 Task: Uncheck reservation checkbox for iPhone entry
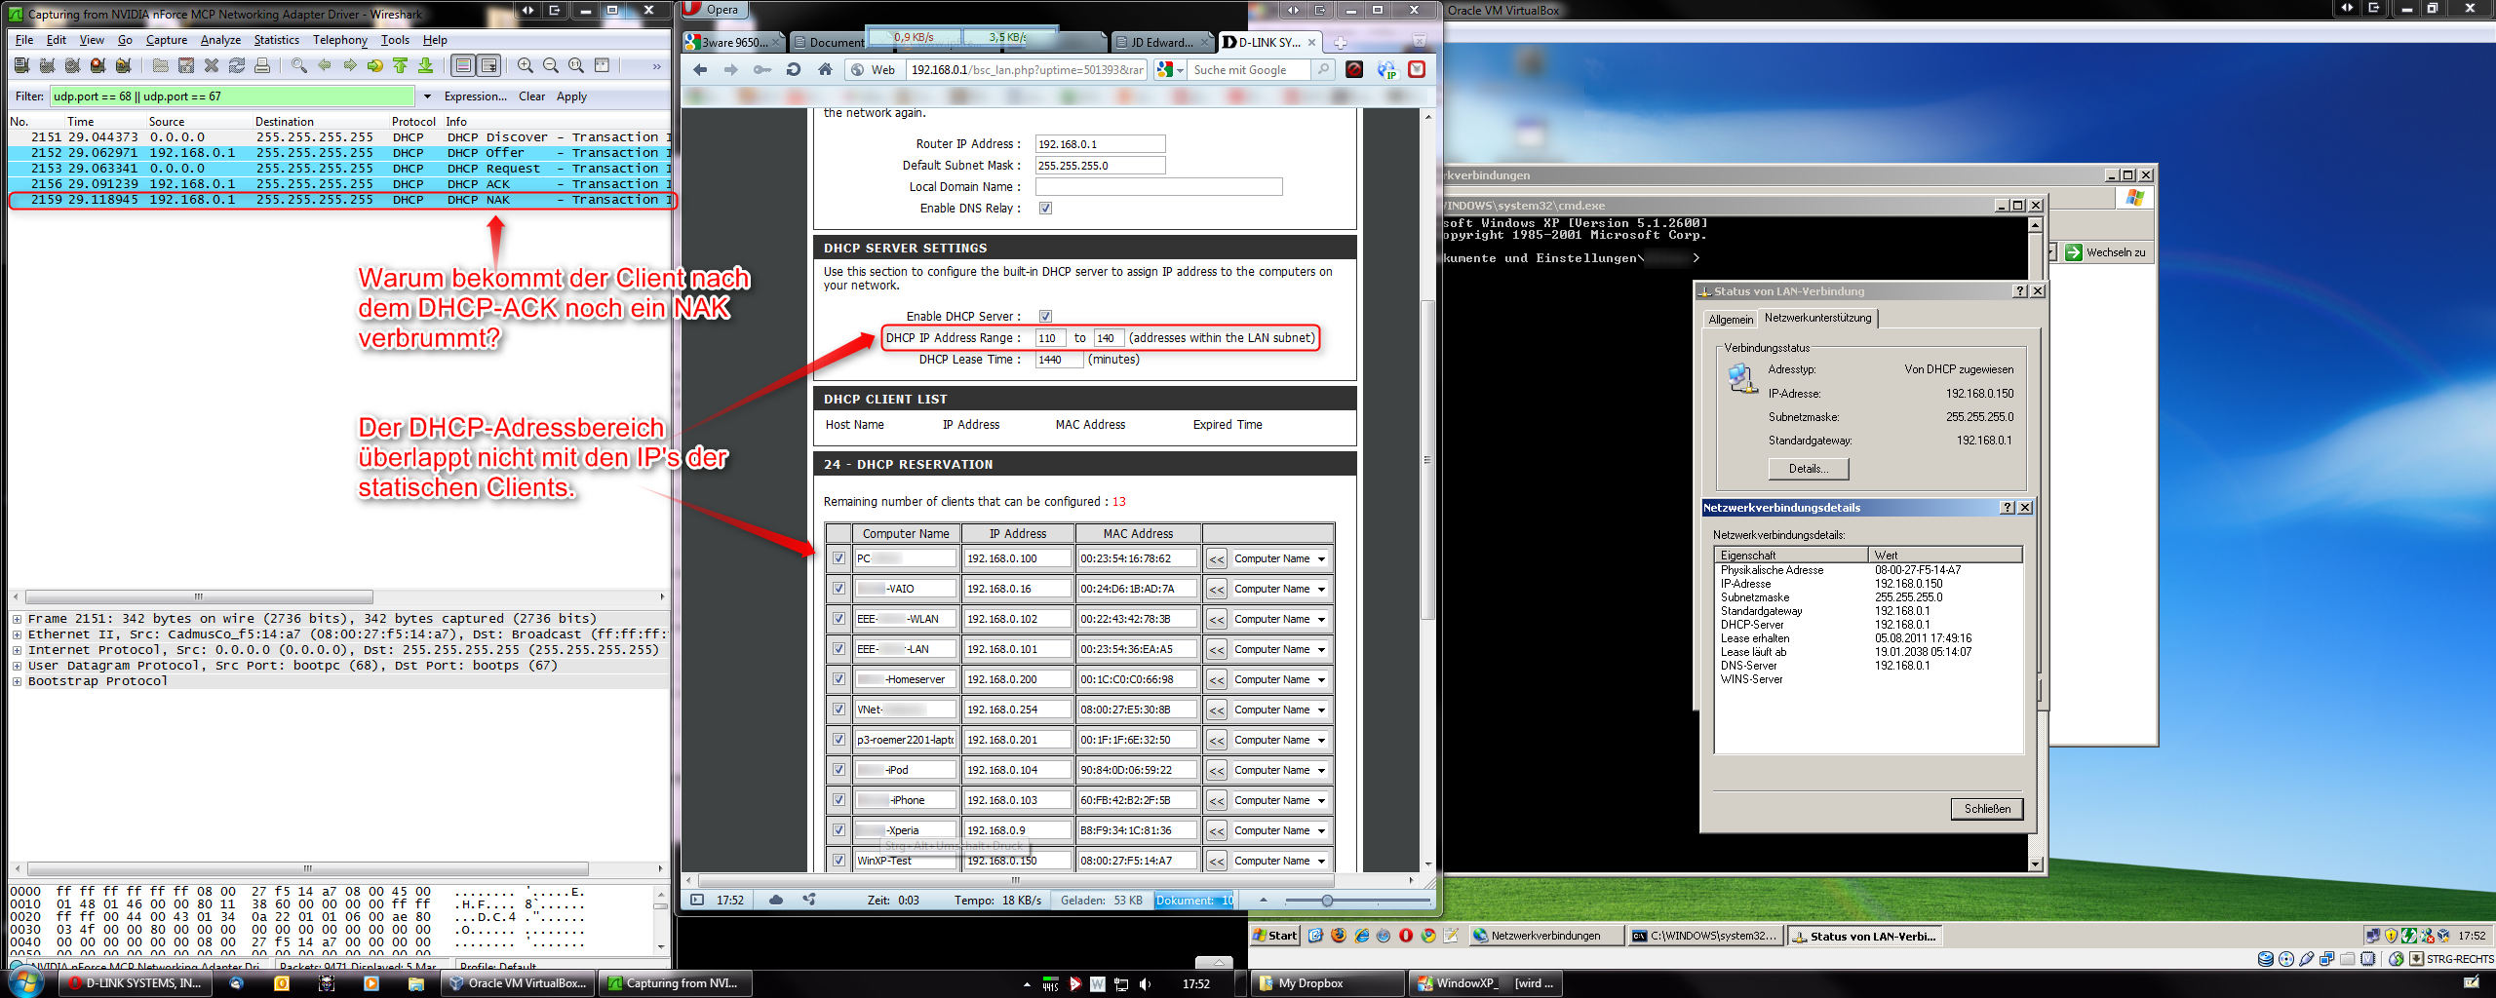pyautogui.click(x=838, y=800)
